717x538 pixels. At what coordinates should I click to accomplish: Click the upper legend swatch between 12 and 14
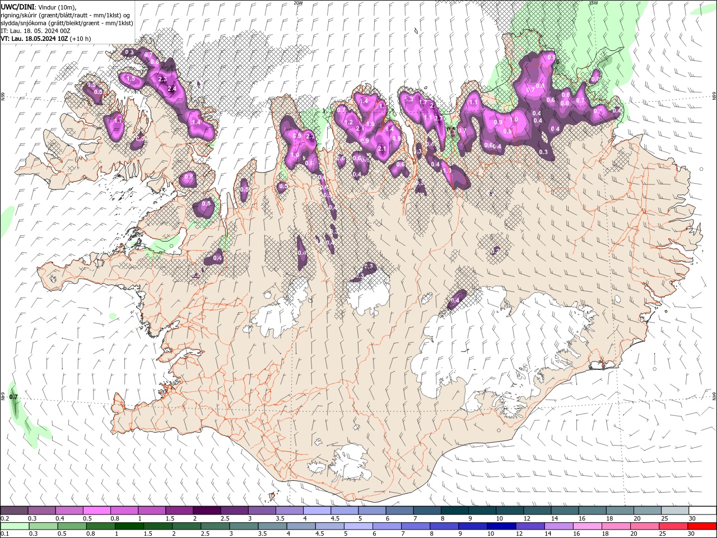coord(537,511)
